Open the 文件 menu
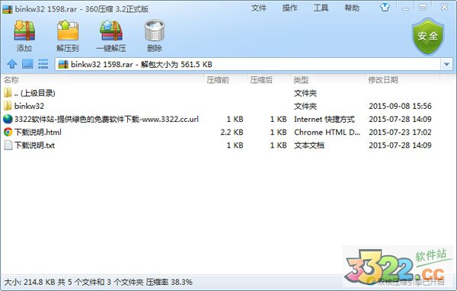This screenshot has width=457, height=291. 259,8
